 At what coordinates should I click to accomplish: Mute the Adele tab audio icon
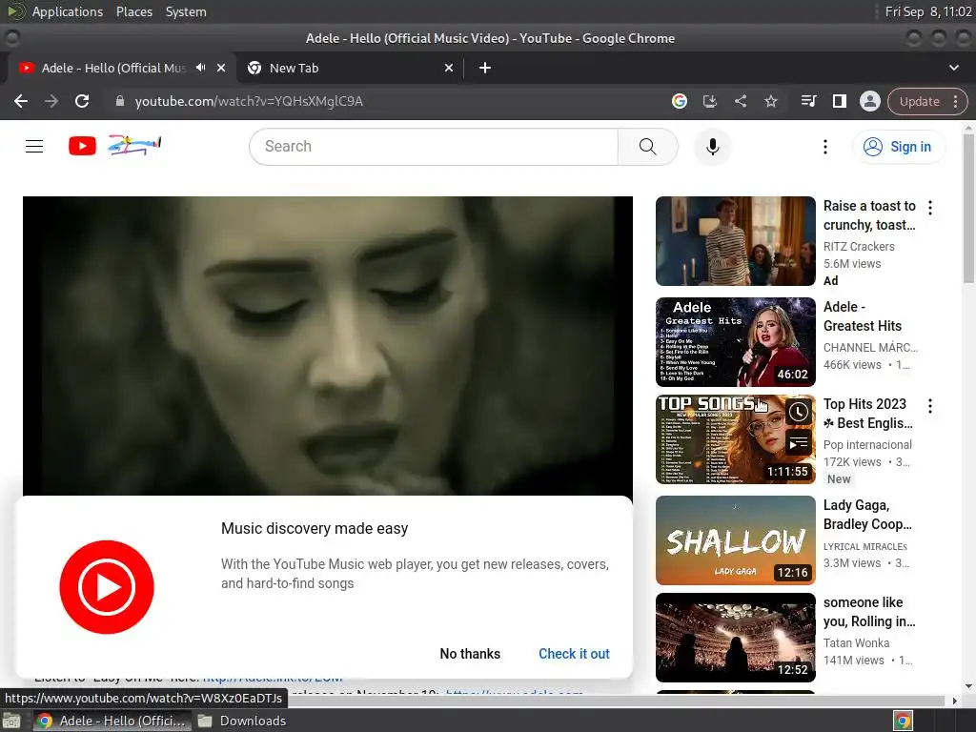(x=200, y=68)
